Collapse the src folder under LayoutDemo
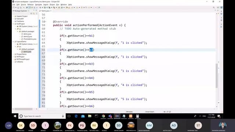Viewport: 235px width, 132px height. [x=15, y=47]
